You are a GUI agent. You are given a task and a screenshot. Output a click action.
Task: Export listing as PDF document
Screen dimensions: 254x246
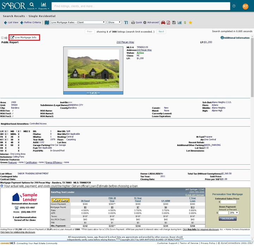click(169, 23)
